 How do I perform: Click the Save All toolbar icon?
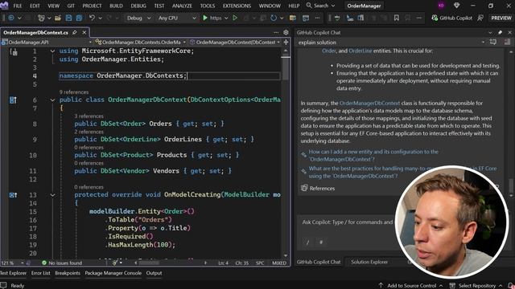click(79, 18)
